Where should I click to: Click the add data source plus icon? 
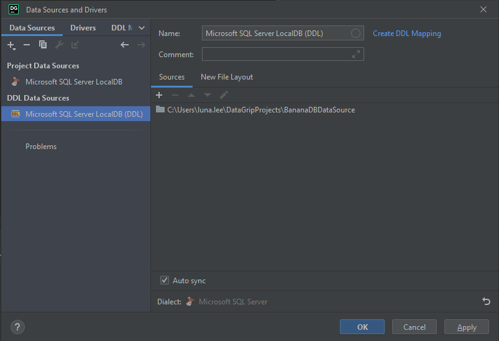tap(11, 45)
